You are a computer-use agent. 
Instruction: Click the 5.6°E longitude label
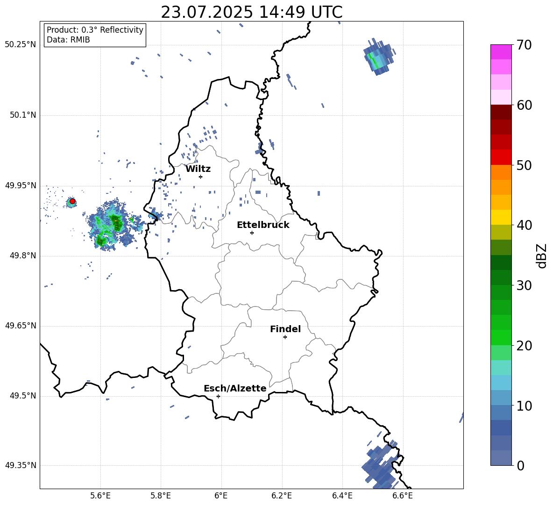[100, 496]
